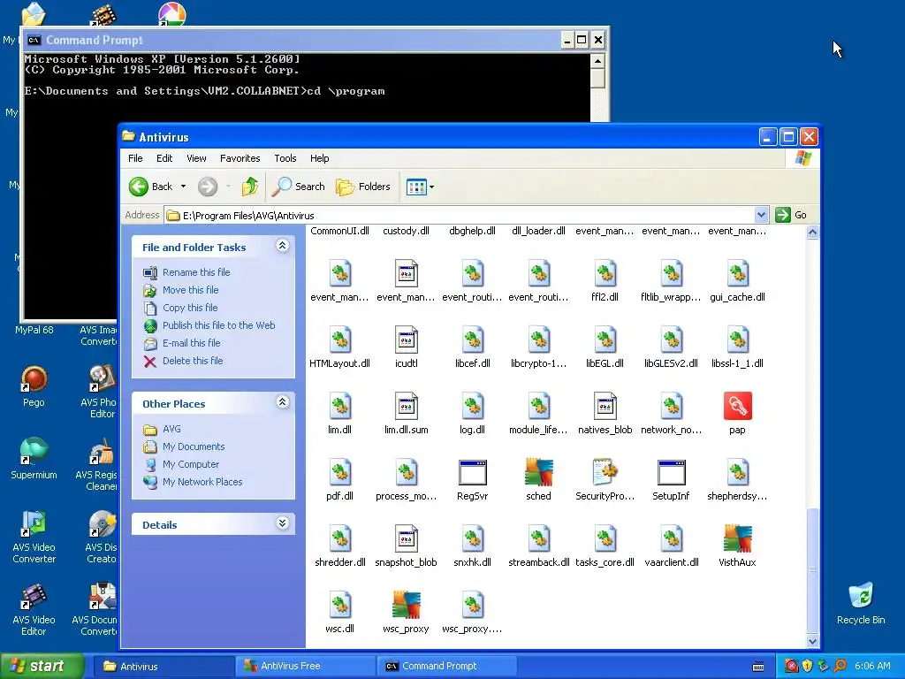This screenshot has height=679, width=905.
Task: Select the SetupInf file icon
Action: tap(672, 472)
